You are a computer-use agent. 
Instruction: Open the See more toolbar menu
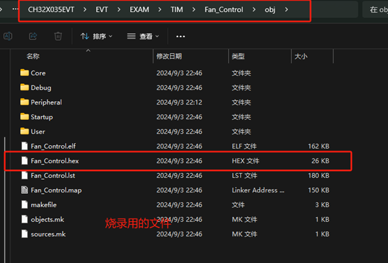[x=181, y=37]
